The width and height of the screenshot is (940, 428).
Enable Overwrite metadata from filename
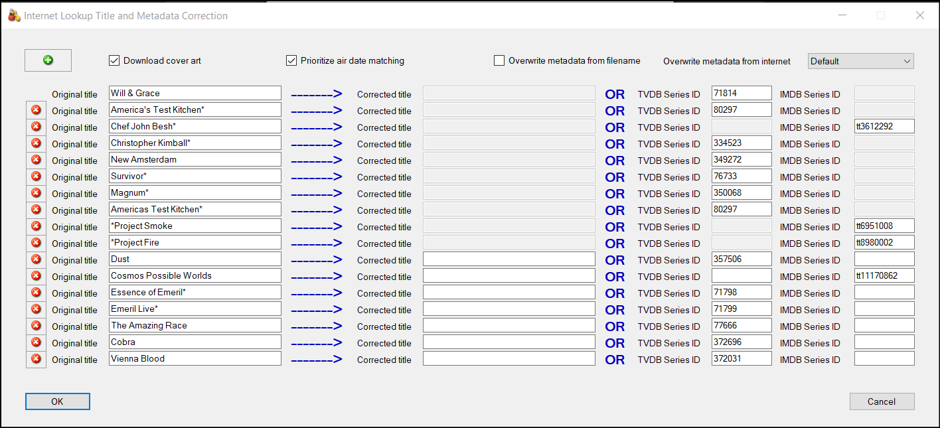point(499,60)
